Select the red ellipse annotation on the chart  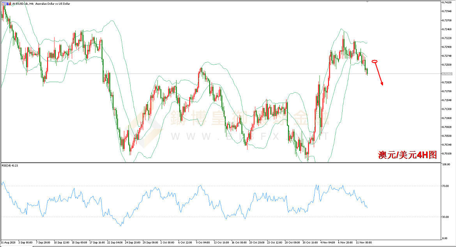[x=375, y=61]
